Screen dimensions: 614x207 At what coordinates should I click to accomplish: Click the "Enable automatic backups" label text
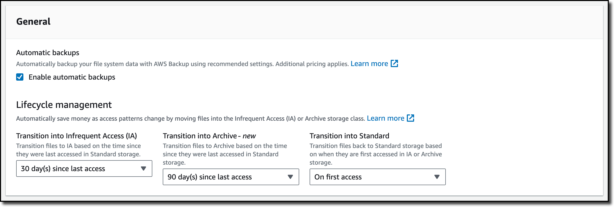(x=72, y=77)
